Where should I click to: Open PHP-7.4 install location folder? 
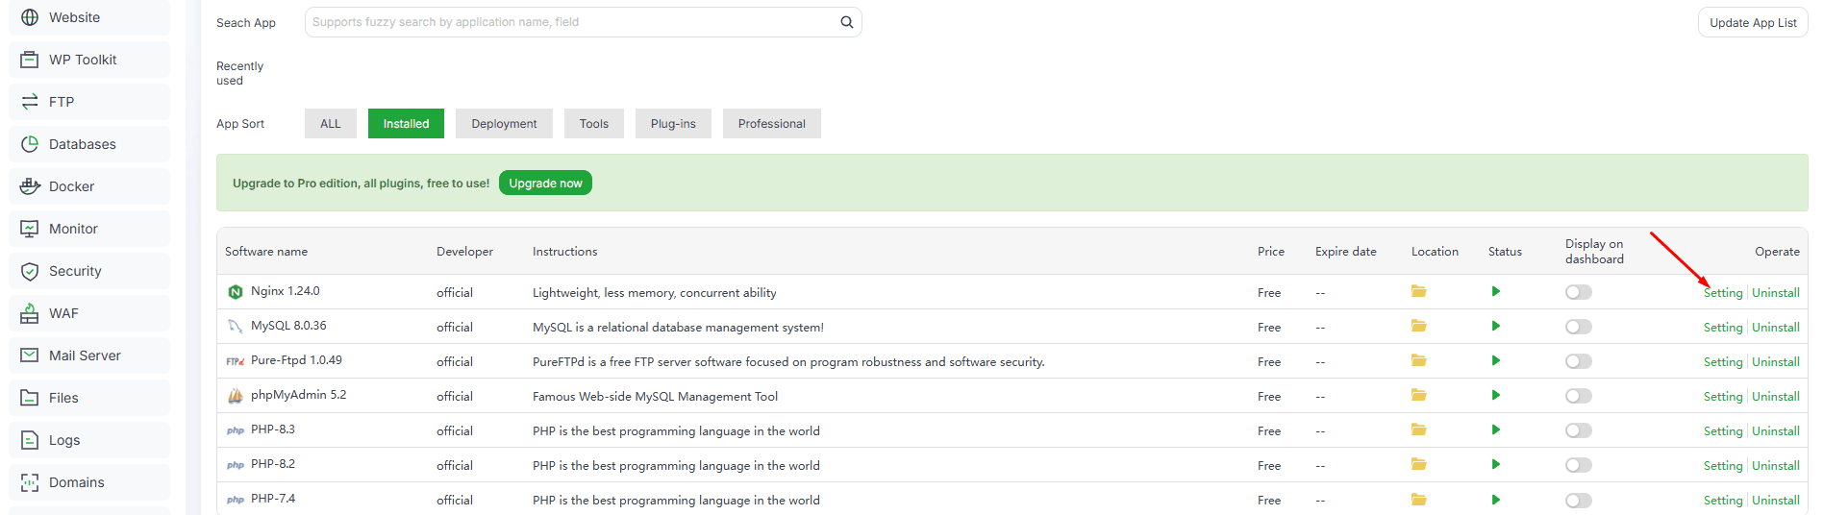tap(1418, 500)
